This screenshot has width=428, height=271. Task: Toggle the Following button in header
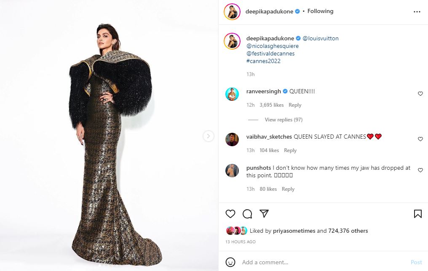tap(320, 11)
